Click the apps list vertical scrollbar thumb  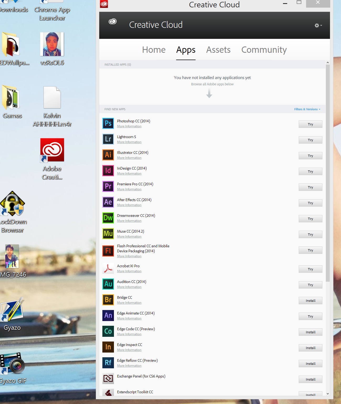coord(328,173)
